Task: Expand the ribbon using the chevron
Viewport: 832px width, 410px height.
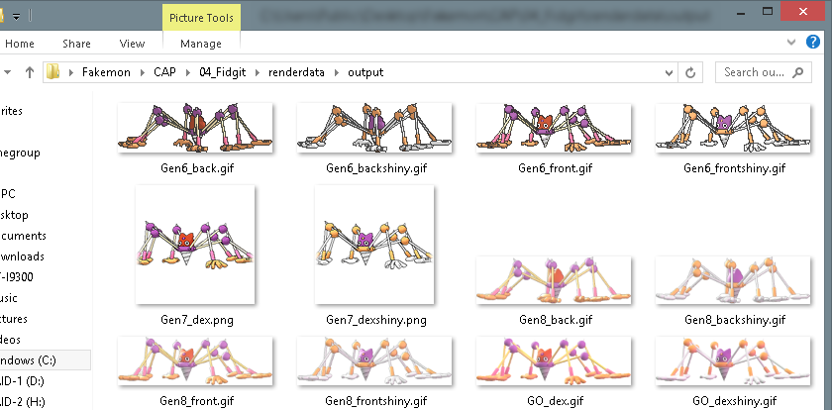Action: (x=791, y=43)
